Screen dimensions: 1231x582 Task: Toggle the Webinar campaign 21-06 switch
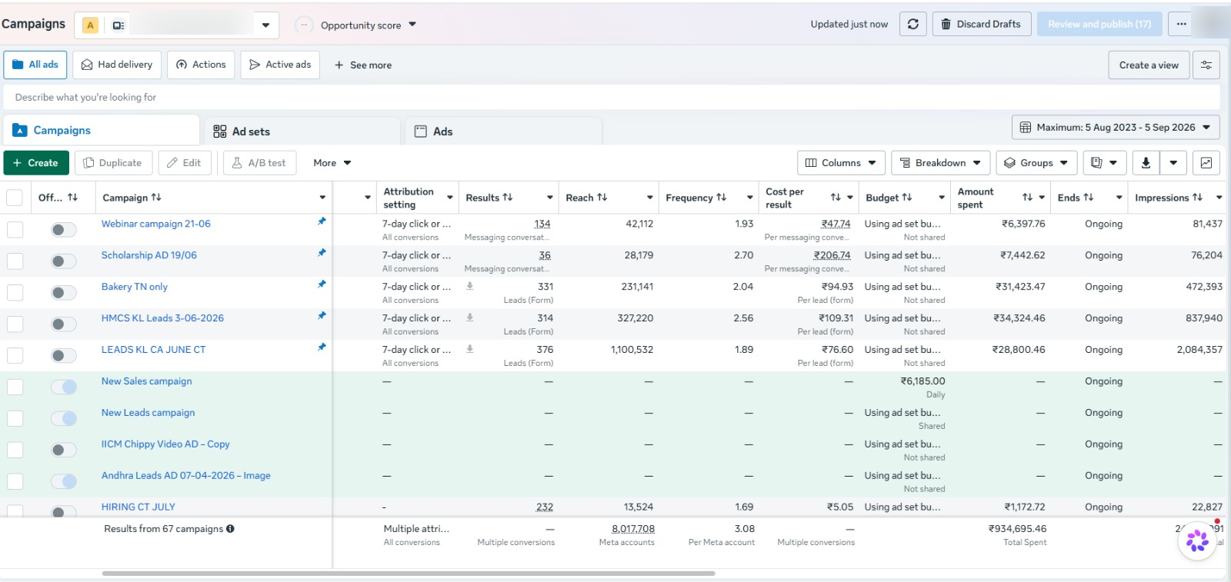(64, 230)
